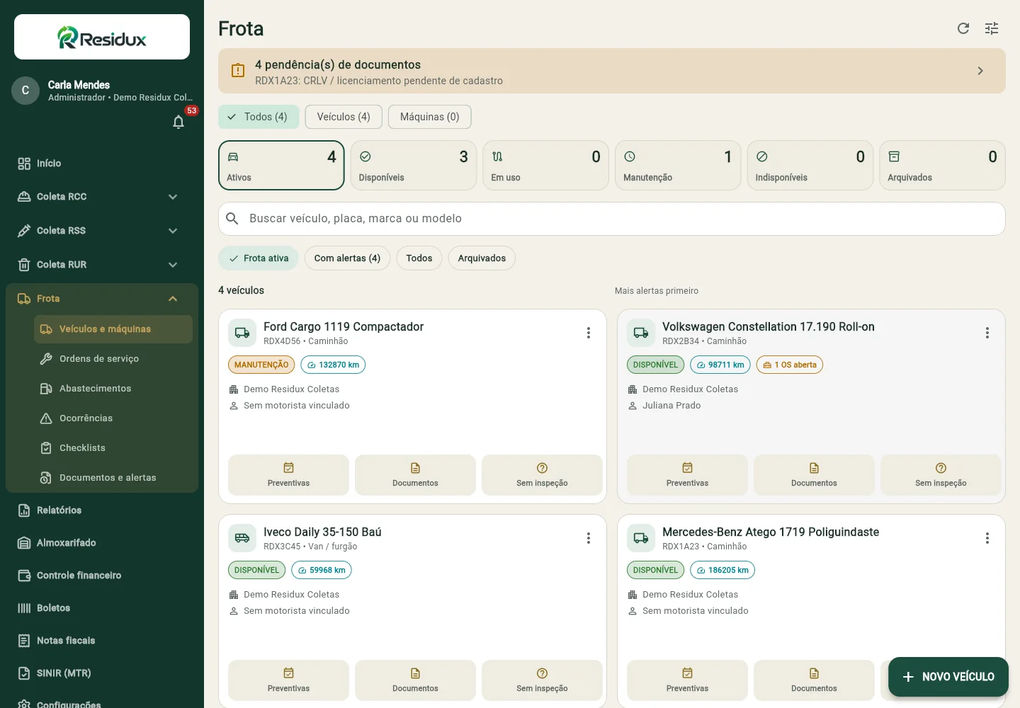The image size is (1020, 708).
Task: Select the Veículos (4) filter chip
Action: pyautogui.click(x=344, y=117)
